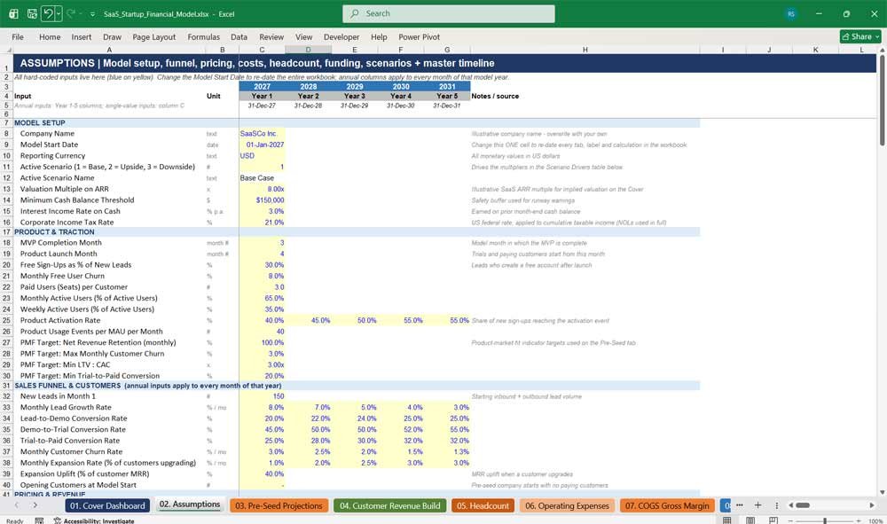Switch to 05. Headcount sheet

pyautogui.click(x=483, y=505)
